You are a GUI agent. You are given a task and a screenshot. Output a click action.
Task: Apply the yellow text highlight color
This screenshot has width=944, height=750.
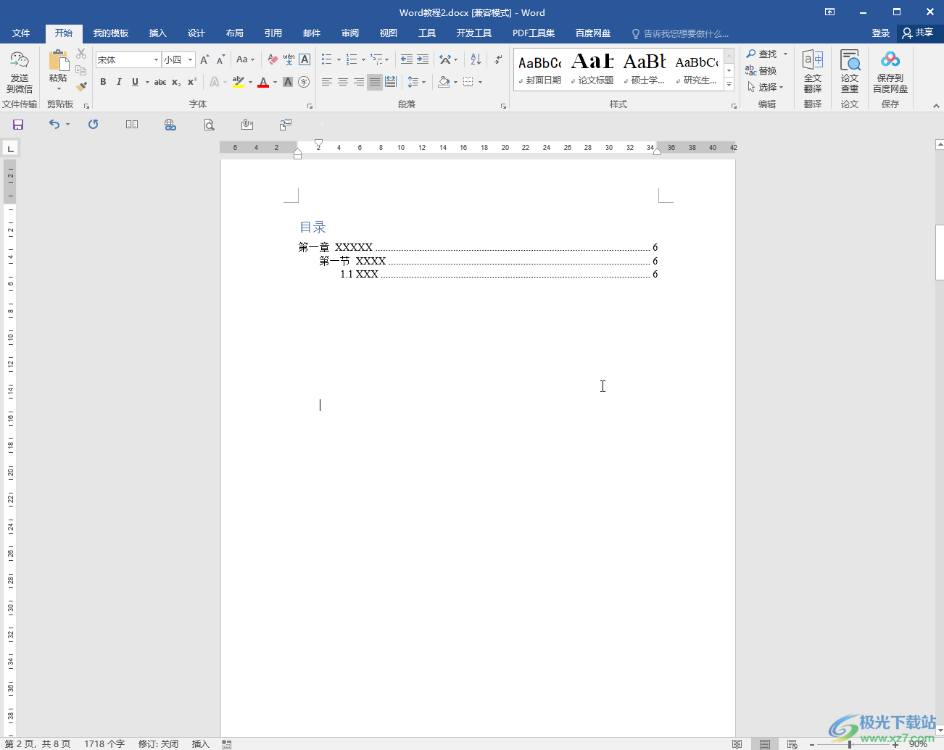pyautogui.click(x=239, y=82)
